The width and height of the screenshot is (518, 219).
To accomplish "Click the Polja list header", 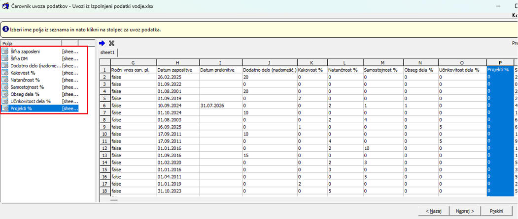I will pos(31,43).
